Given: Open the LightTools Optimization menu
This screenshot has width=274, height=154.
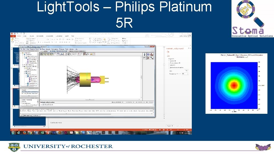Looking at the screenshot, I should tap(55, 49).
